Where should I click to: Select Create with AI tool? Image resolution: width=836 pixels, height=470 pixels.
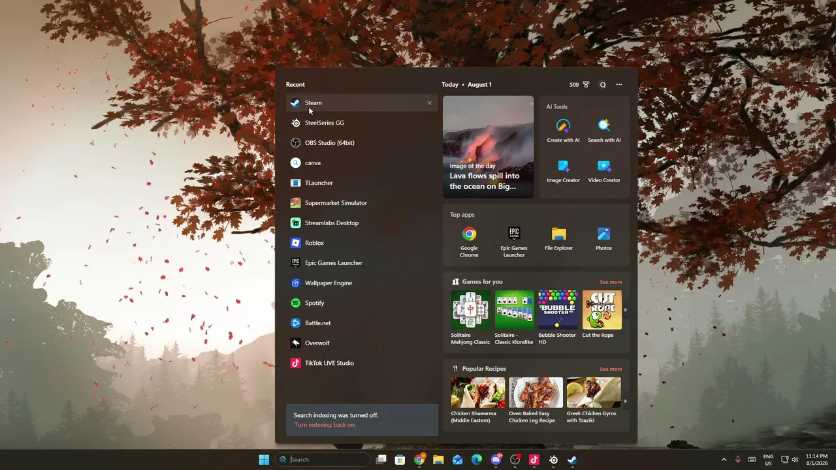point(563,131)
